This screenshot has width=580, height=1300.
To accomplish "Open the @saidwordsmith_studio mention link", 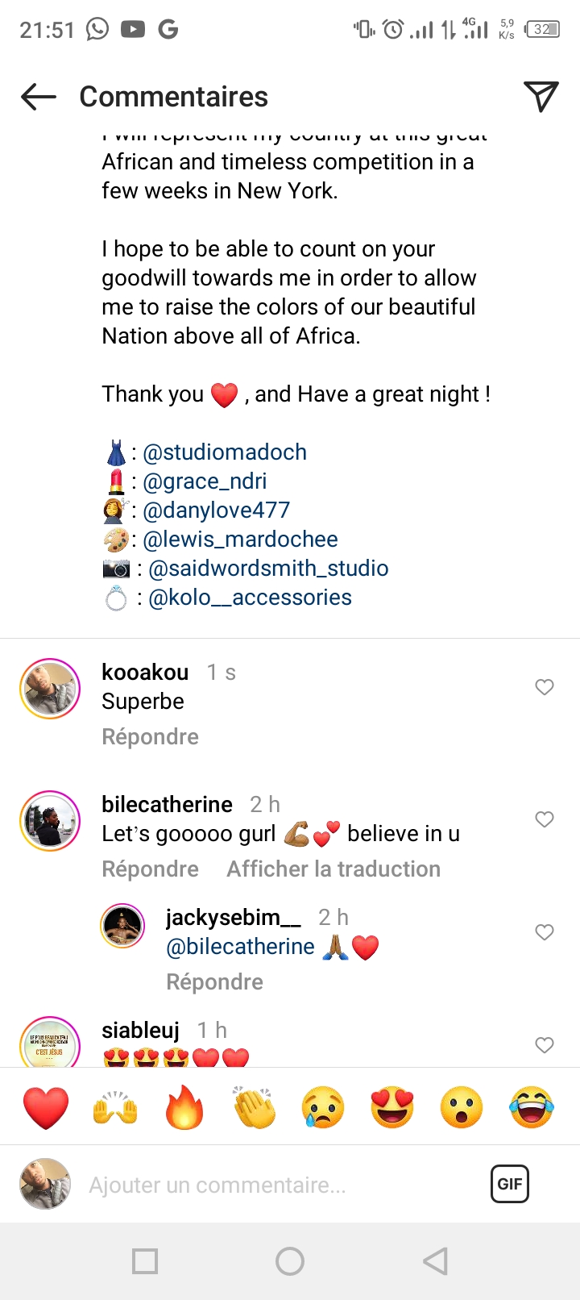I will click(268, 568).
